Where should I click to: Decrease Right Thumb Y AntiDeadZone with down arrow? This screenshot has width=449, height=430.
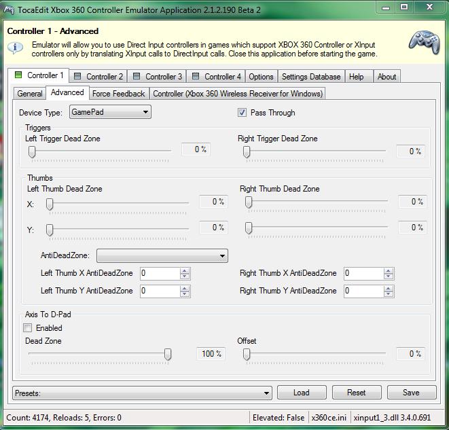point(389,294)
